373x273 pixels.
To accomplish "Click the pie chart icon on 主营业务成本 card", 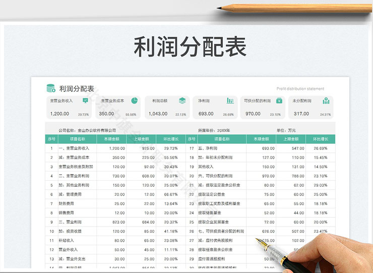I will [135, 100].
